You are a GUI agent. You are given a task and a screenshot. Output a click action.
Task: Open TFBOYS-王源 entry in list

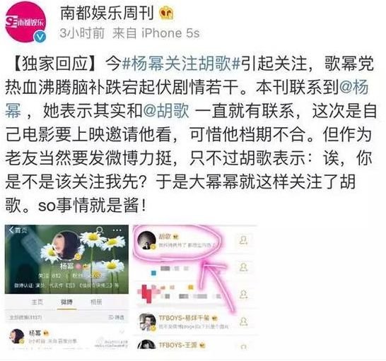(x=196, y=345)
